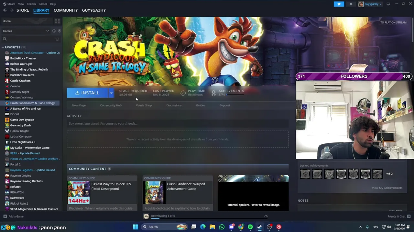Click the achievements progress bar
This screenshot has height=232, width=414.
235,95
